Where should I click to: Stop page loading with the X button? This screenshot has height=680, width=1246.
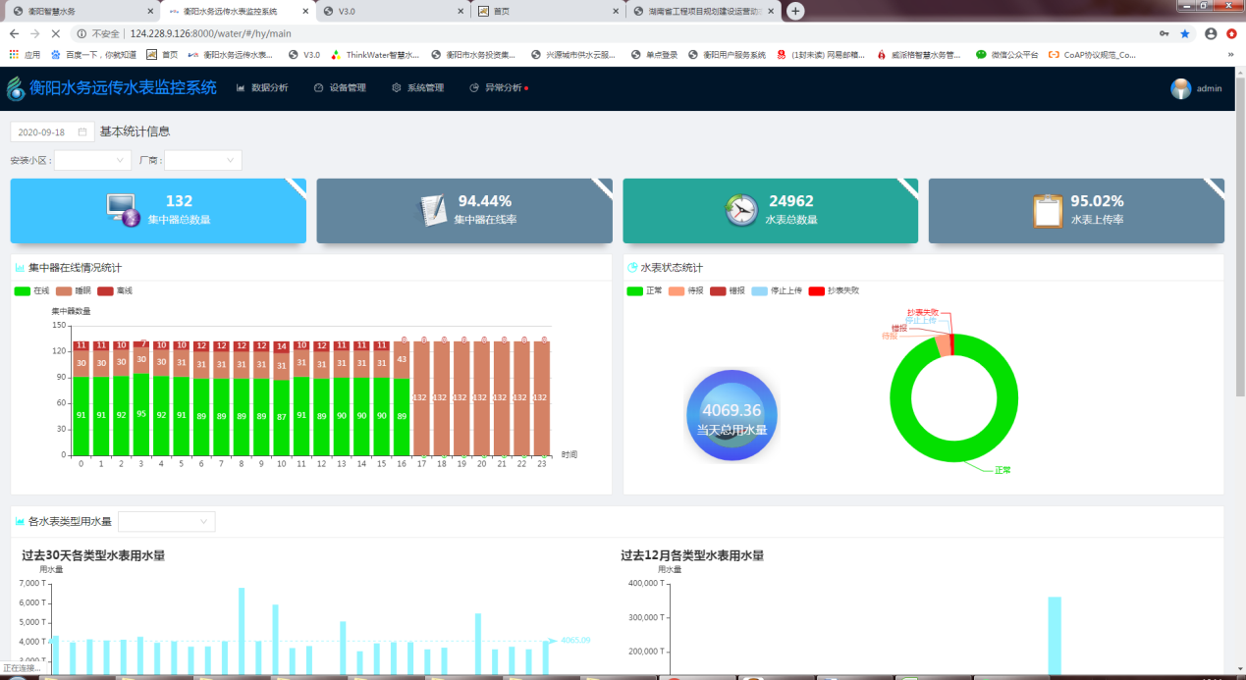click(55, 33)
